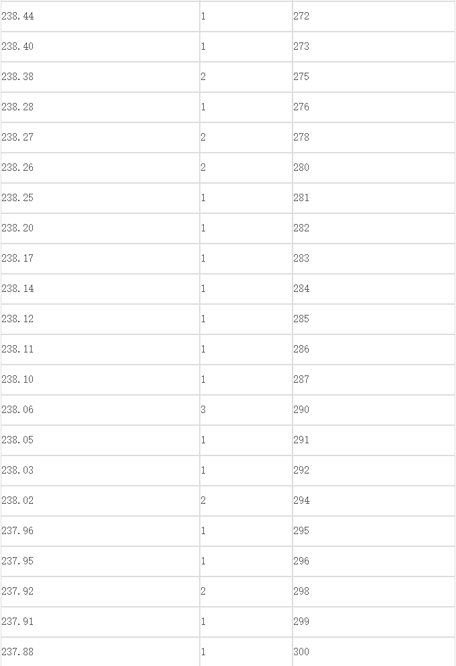Viewport: 456px width, 666px height.
Task: Select the cell showing 238.40
Action: [x=100, y=46]
